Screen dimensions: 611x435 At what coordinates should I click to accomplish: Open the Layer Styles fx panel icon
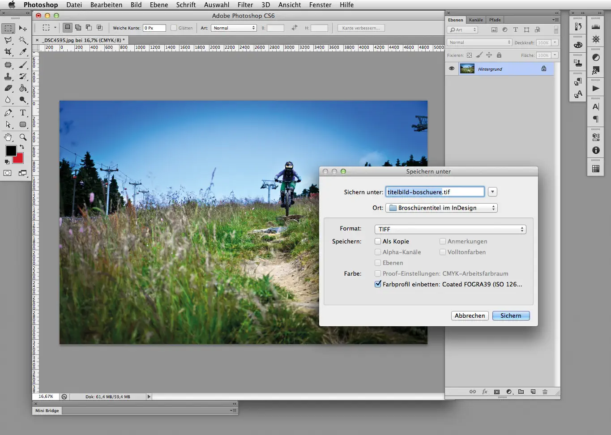[x=596, y=71]
